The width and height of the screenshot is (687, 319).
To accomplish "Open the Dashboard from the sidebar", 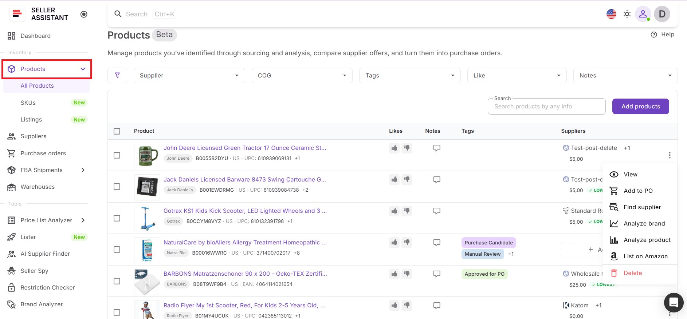I will click(x=35, y=36).
